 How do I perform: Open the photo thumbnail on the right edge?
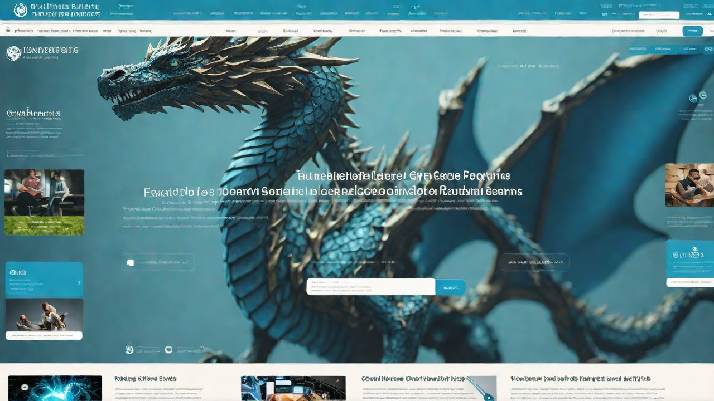point(689,185)
